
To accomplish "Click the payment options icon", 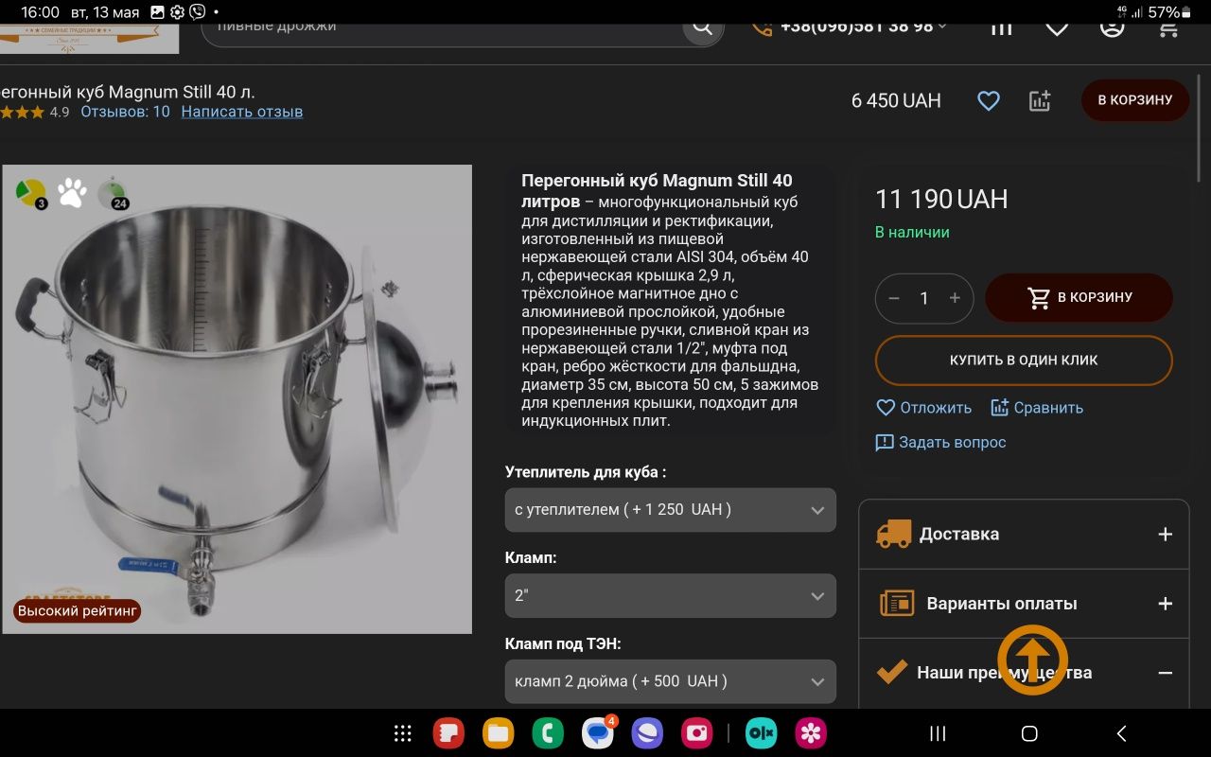I will point(897,604).
